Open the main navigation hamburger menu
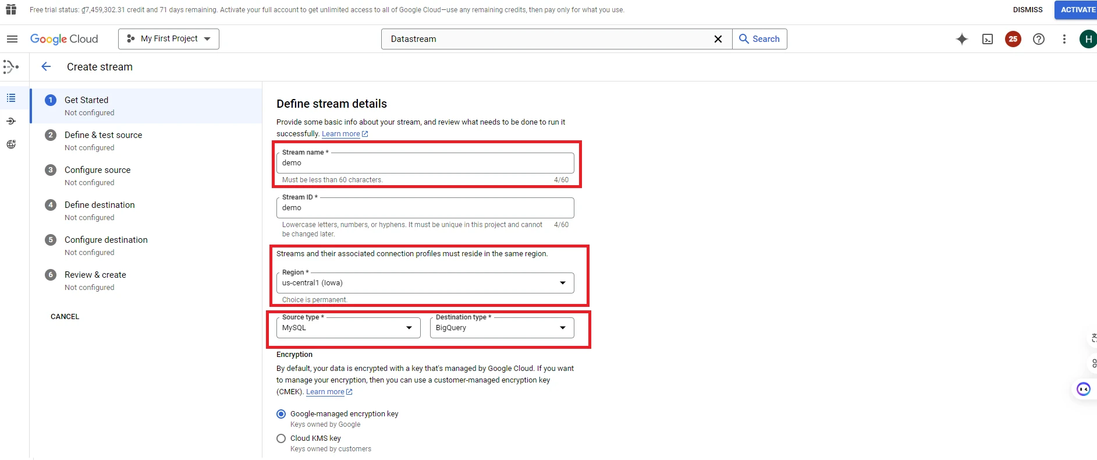The width and height of the screenshot is (1097, 460). click(12, 39)
